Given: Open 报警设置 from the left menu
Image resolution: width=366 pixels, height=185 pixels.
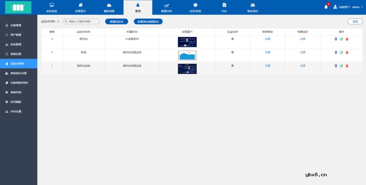Looking at the screenshot, I should point(16,54).
